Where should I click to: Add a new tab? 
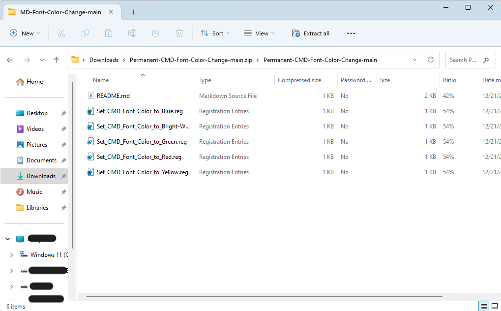[134, 12]
